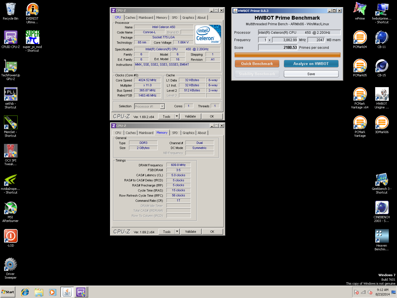Click the Intel Celeron inside logo
Image resolution: width=397 pixels, height=298 pixels.
(208, 34)
